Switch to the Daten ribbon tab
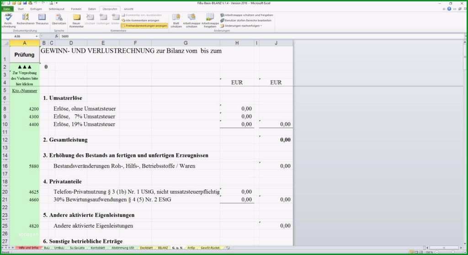The height and width of the screenshot is (255, 468). point(92,9)
